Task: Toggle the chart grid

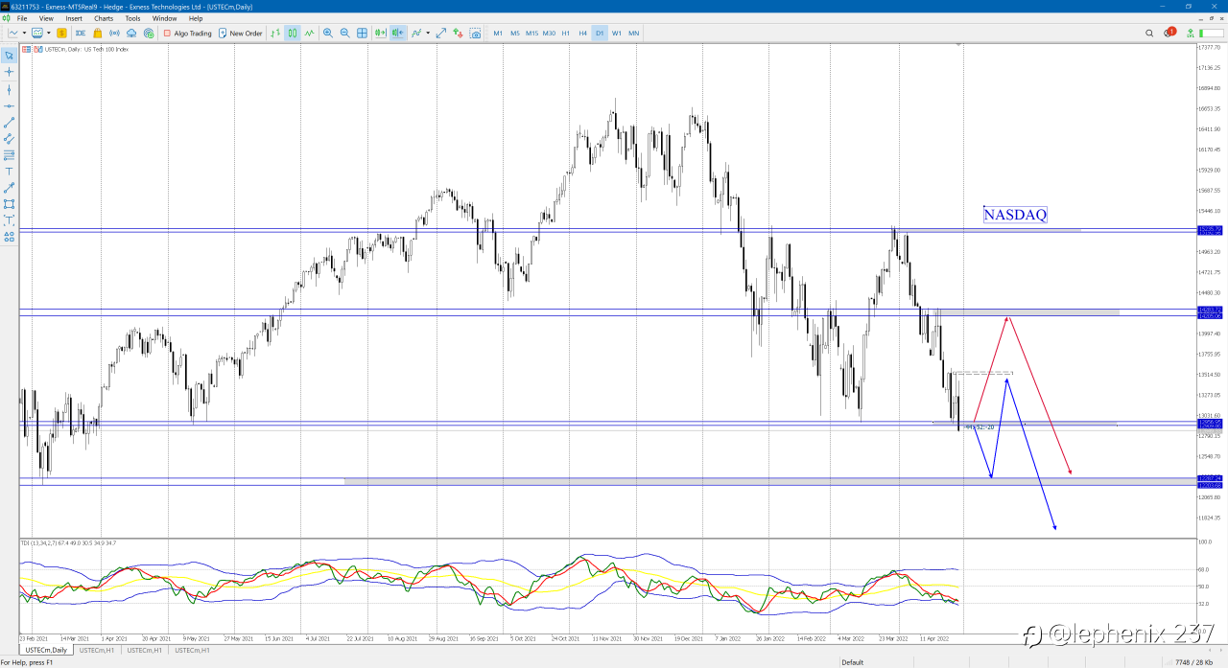Action: 362,33
